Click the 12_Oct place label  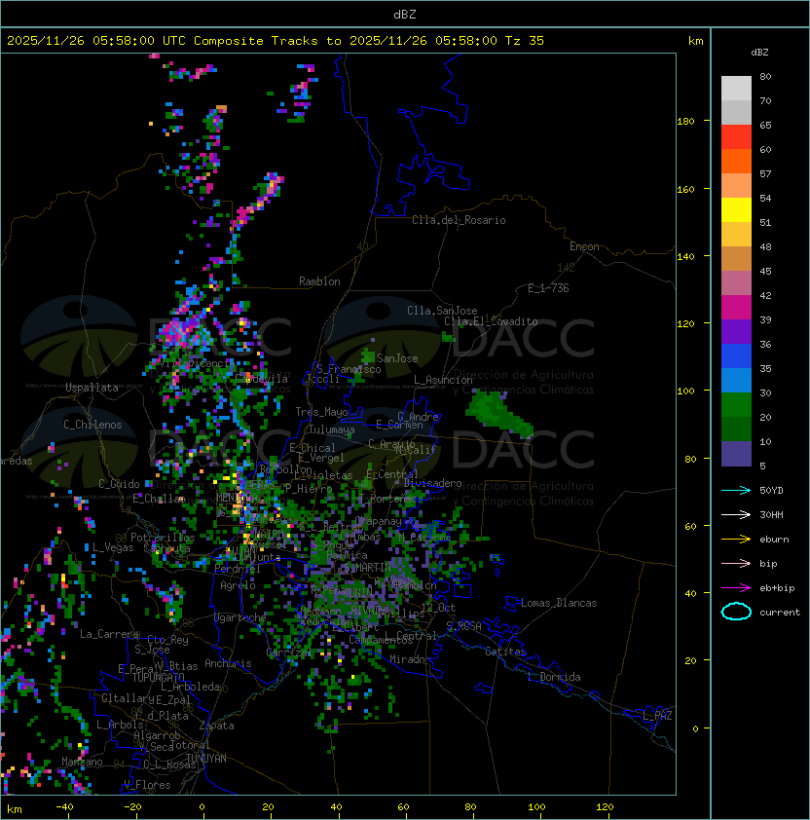pos(438,608)
